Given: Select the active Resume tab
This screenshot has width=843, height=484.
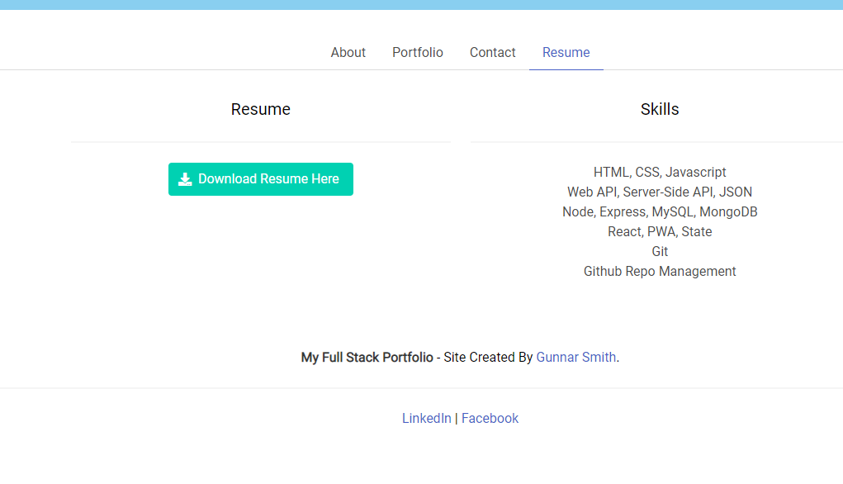Looking at the screenshot, I should pos(566,52).
